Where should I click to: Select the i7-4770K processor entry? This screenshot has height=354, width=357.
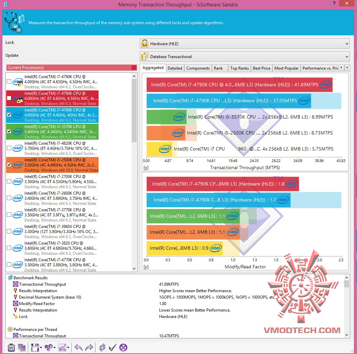pyautogui.click(x=52, y=265)
